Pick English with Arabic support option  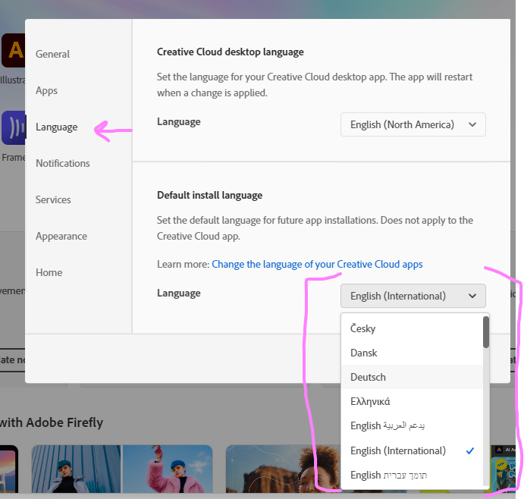tap(412, 426)
